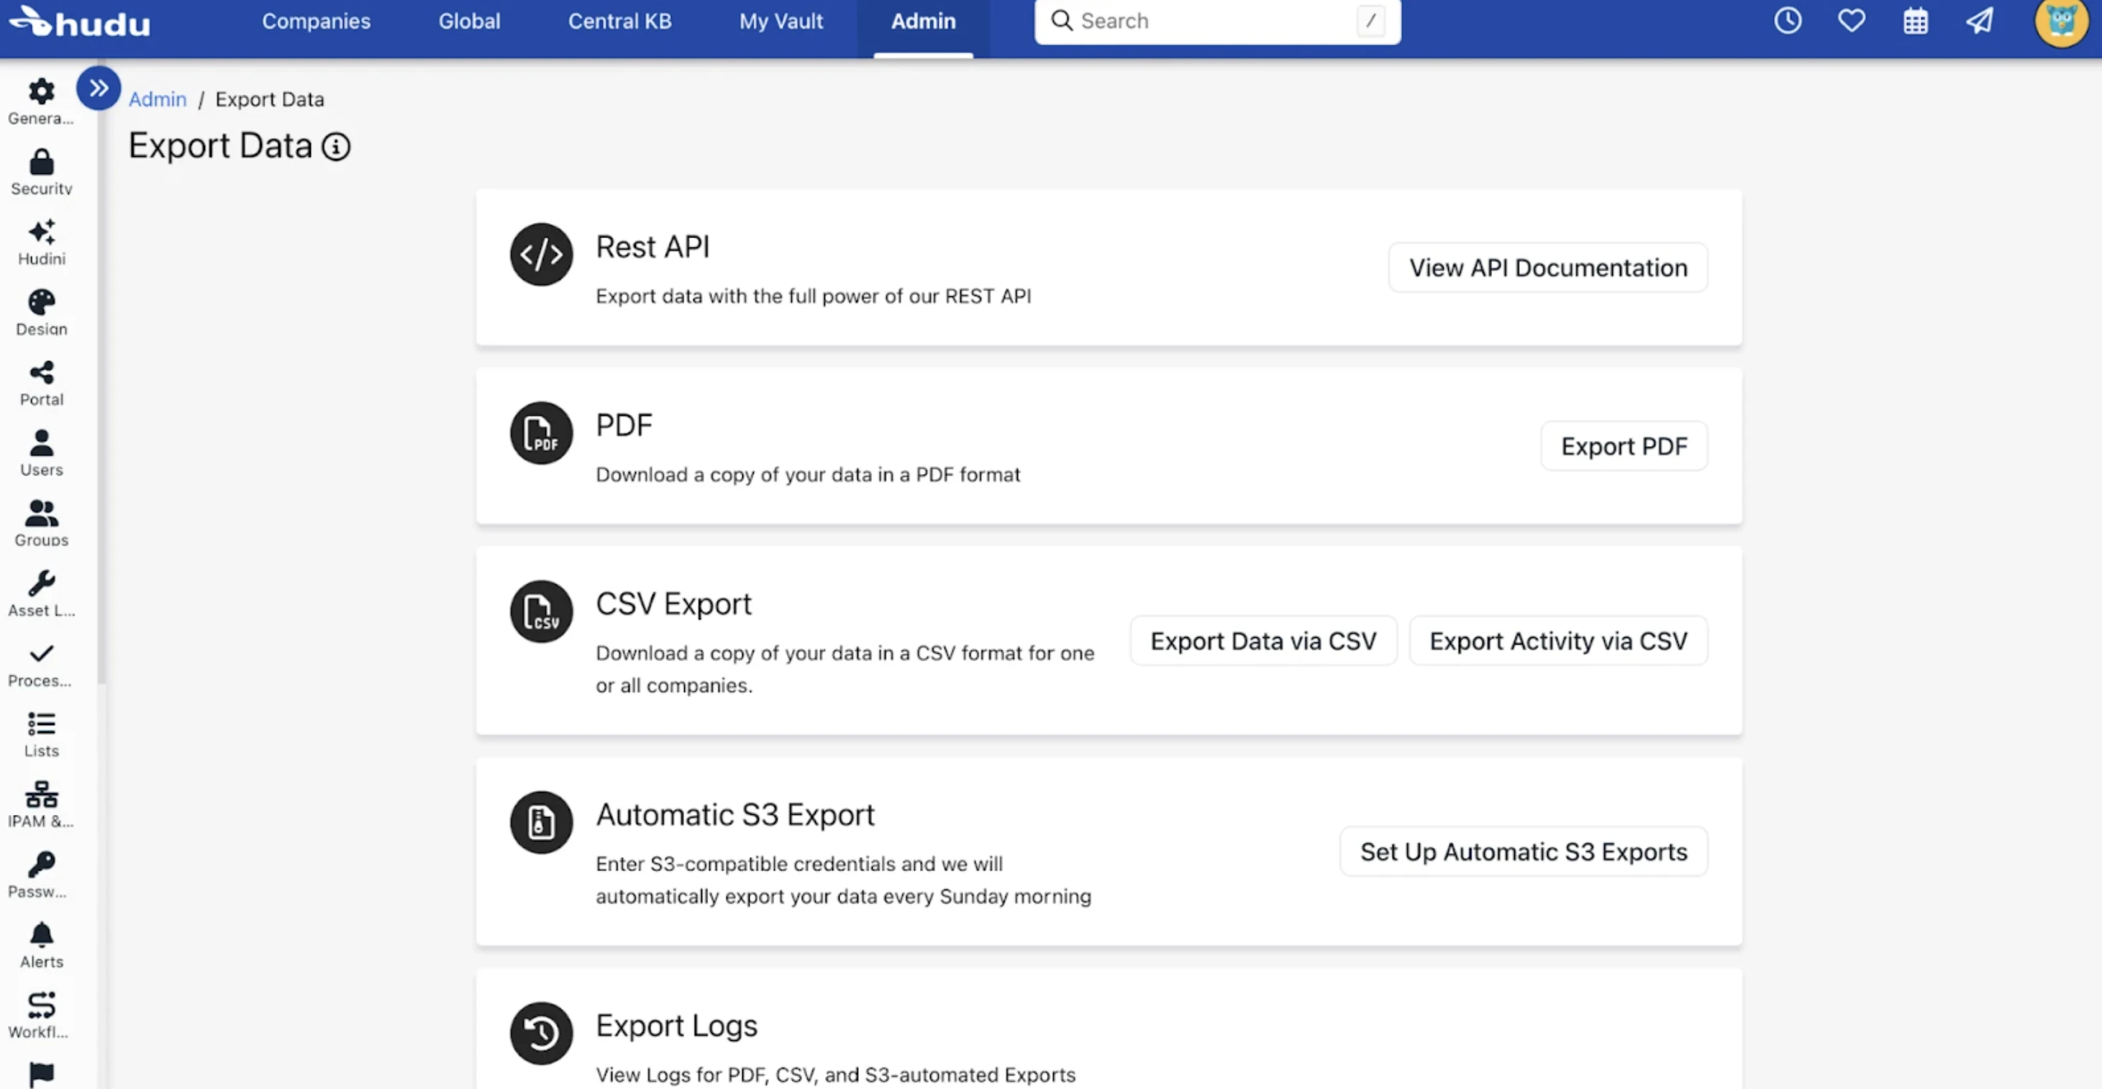Expand the sidebar with double-chevron button

(x=99, y=88)
